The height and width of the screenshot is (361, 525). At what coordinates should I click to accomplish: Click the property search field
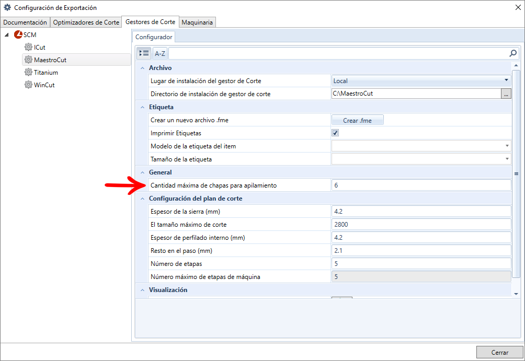(x=338, y=53)
